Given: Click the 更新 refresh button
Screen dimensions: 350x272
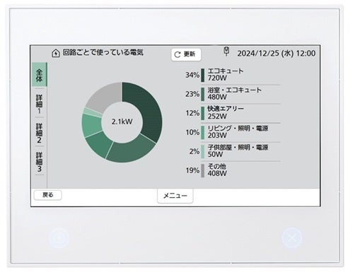Looking at the screenshot, I should [186, 54].
